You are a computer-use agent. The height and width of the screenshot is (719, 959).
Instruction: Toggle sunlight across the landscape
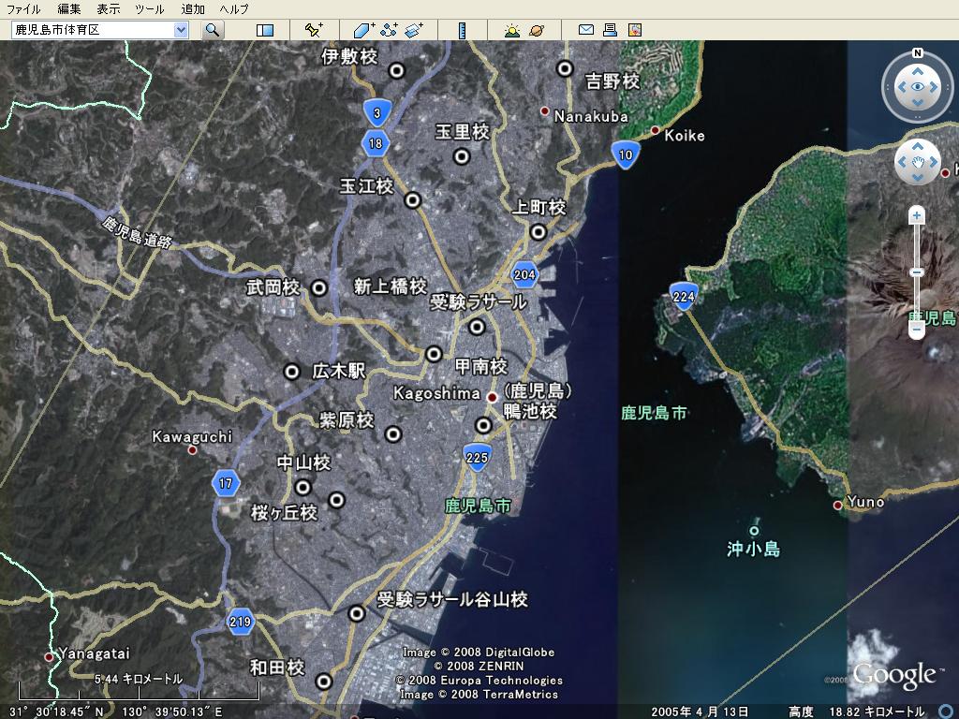(512, 30)
